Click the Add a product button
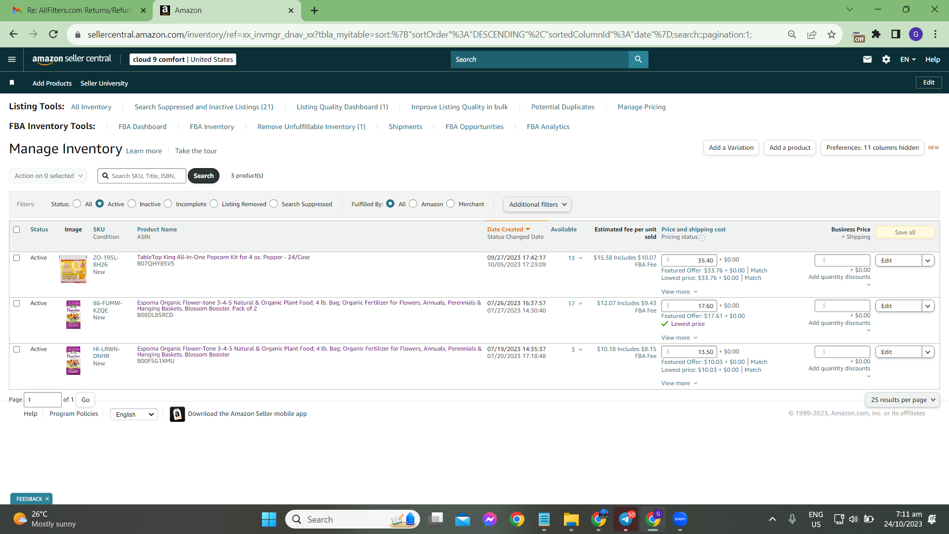 [x=790, y=147]
